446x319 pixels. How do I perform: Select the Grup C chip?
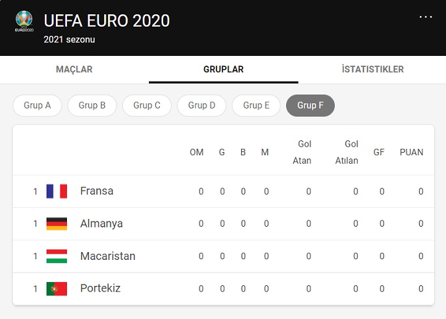tap(147, 105)
